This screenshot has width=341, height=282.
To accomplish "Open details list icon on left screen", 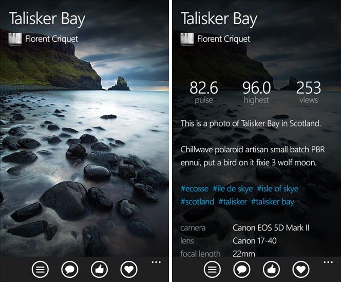I will click(x=40, y=270).
